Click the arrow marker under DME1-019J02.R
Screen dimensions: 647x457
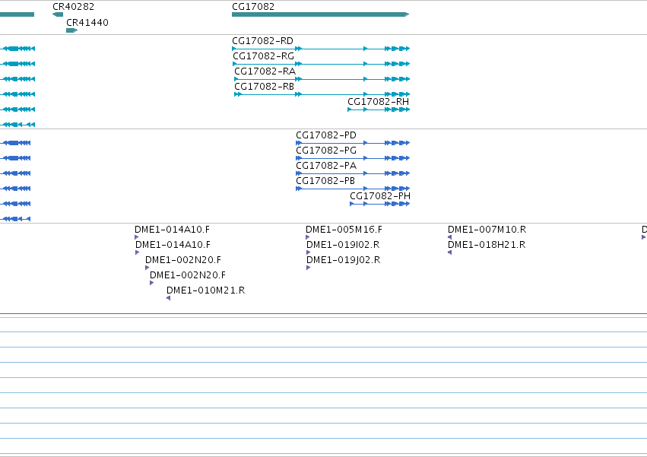pyautogui.click(x=308, y=268)
